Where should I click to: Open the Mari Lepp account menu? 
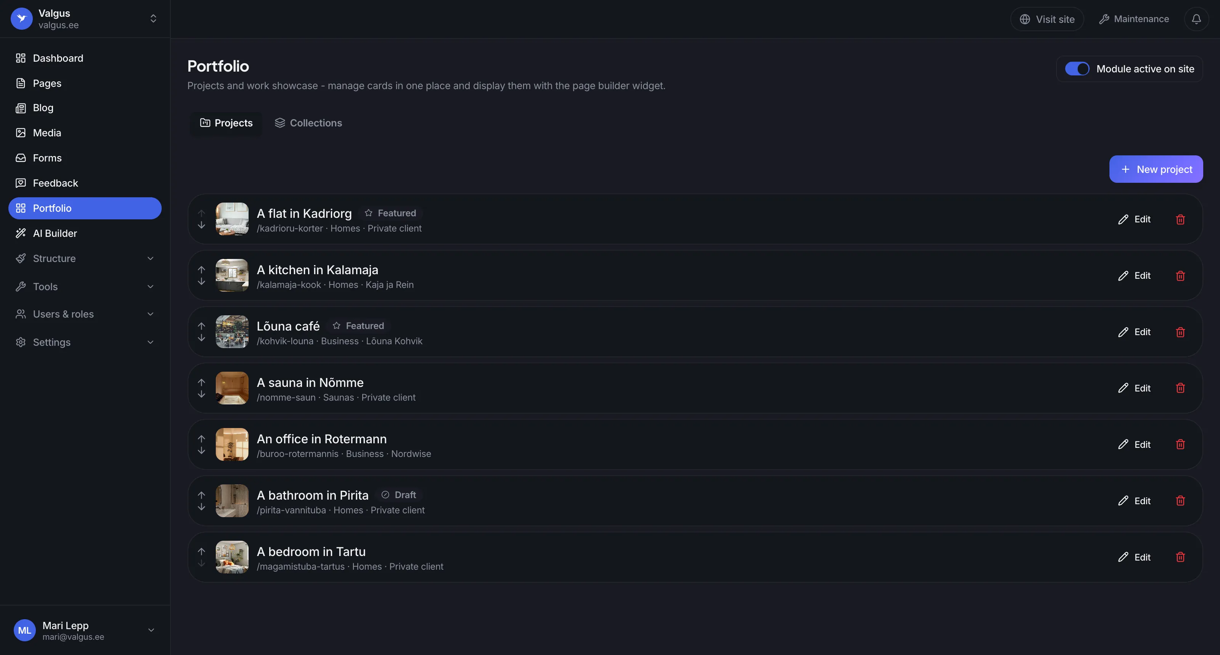(85, 630)
